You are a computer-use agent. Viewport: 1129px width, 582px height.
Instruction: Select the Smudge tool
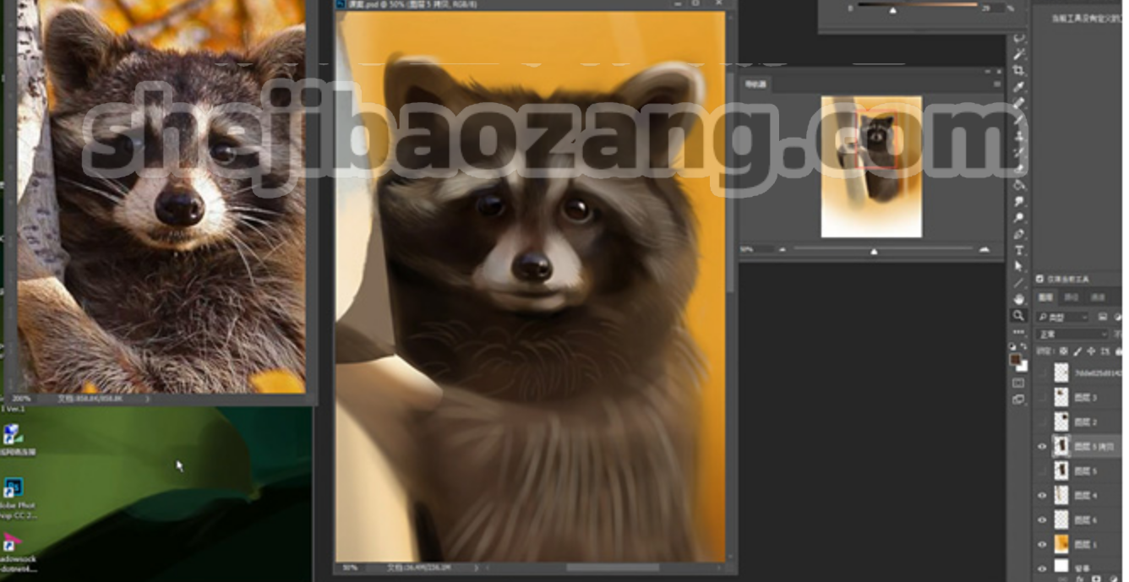click(1019, 200)
